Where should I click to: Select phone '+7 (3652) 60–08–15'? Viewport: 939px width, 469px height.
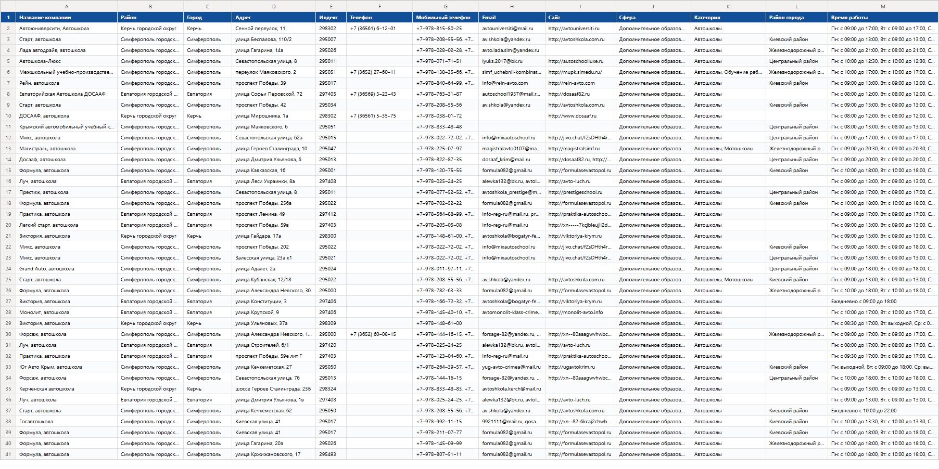379,334
